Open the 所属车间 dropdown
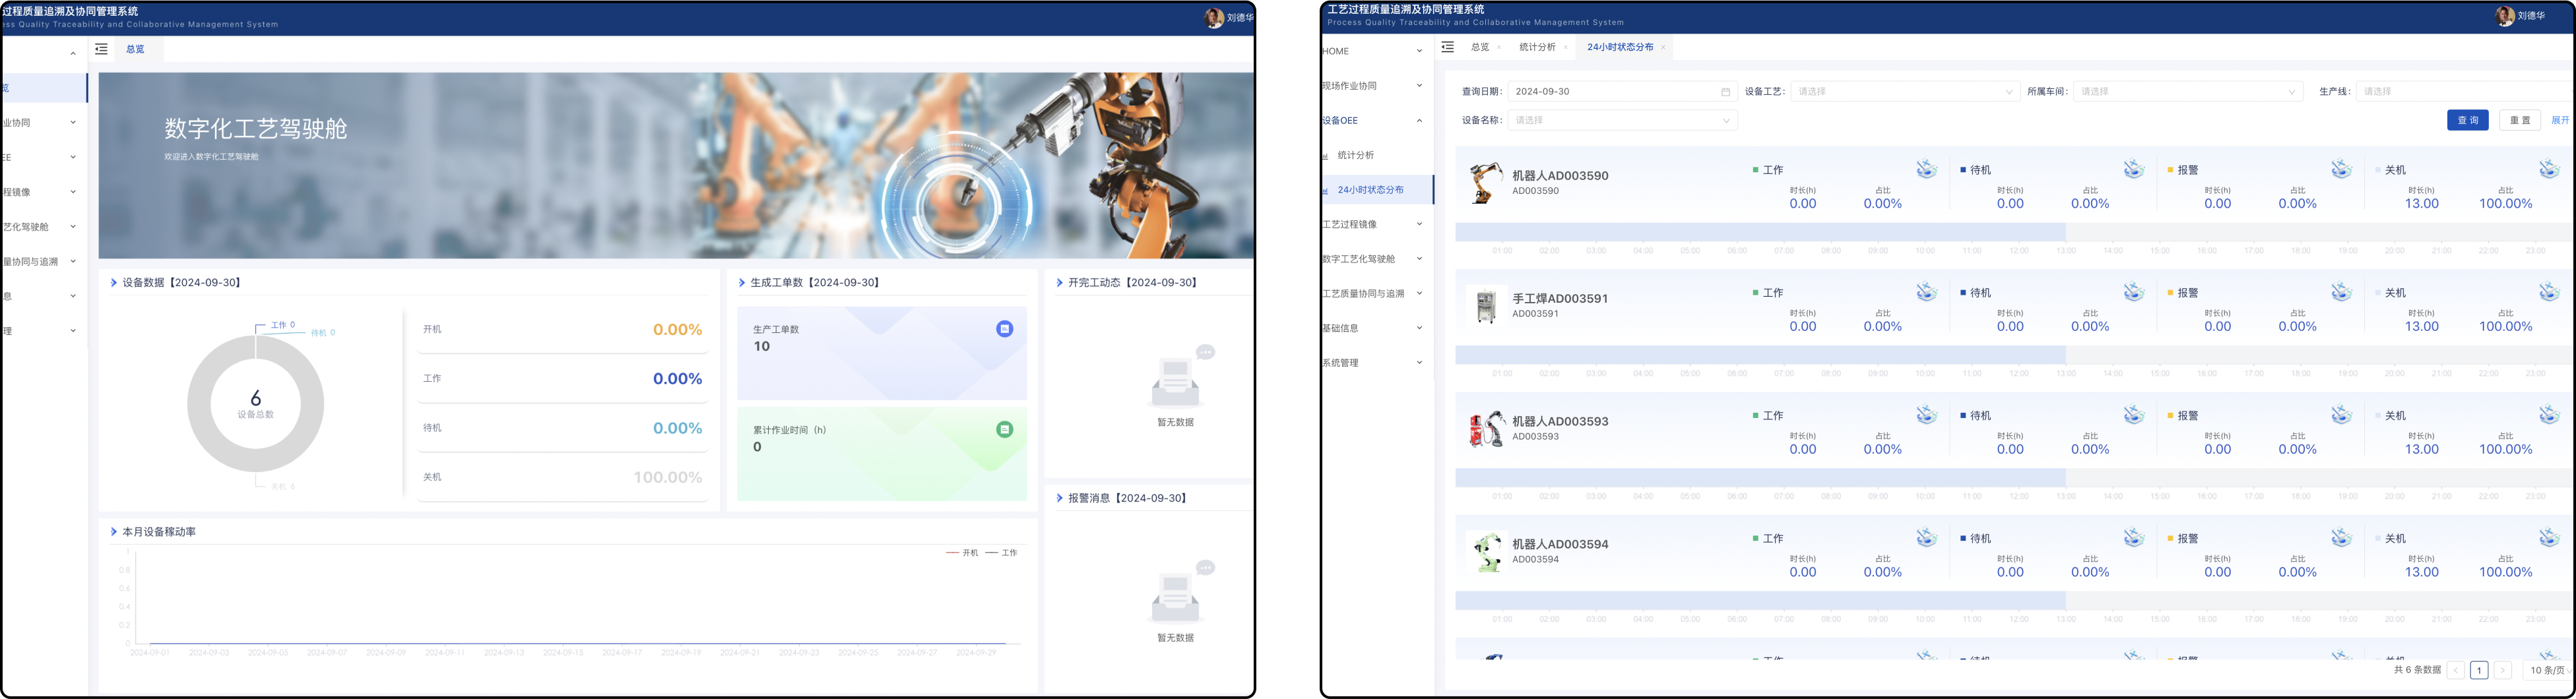 point(2188,92)
